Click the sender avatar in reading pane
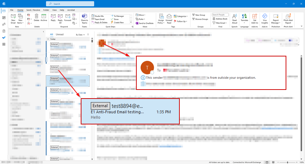305x164 pixels. click(102, 43)
